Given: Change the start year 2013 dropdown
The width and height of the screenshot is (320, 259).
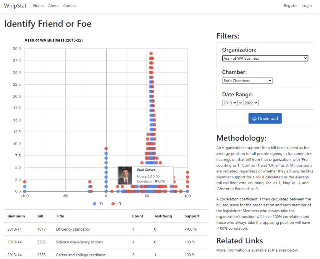Looking at the screenshot, I should (x=230, y=103).
